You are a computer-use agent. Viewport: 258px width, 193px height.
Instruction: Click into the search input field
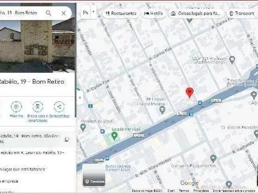tap(20, 13)
